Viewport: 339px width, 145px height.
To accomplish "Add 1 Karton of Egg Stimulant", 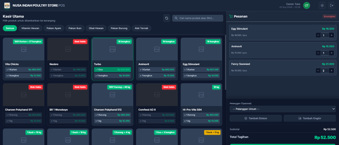I will pos(201,70).
